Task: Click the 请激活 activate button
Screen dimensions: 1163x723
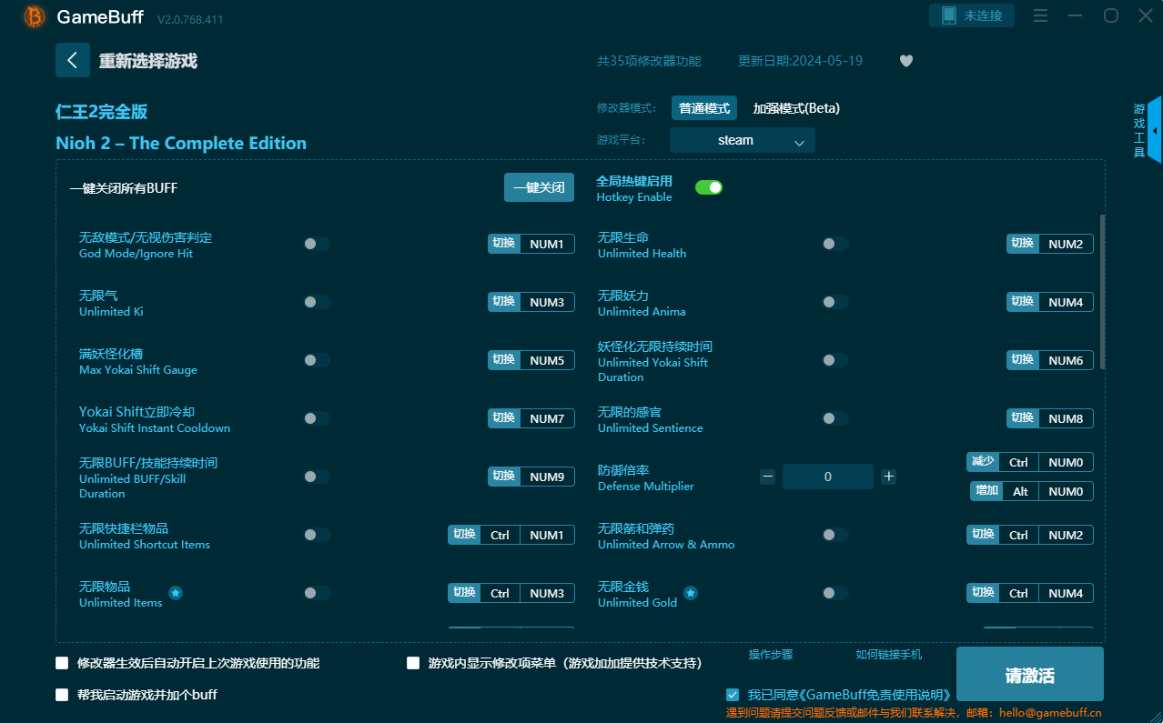Action: click(1030, 676)
